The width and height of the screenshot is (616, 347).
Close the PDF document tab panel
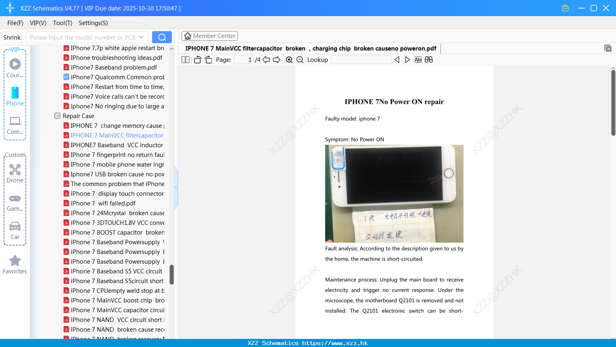click(608, 48)
